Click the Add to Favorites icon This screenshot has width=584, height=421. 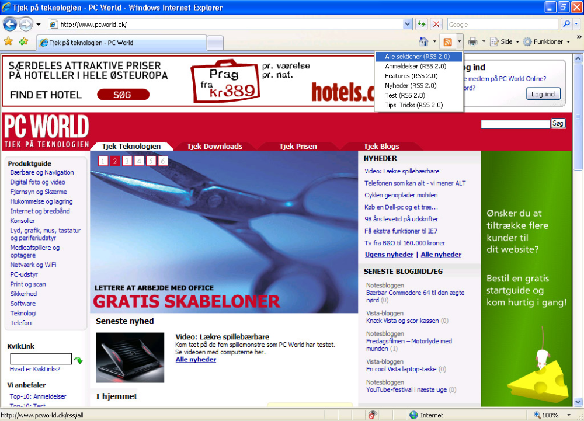[24, 41]
